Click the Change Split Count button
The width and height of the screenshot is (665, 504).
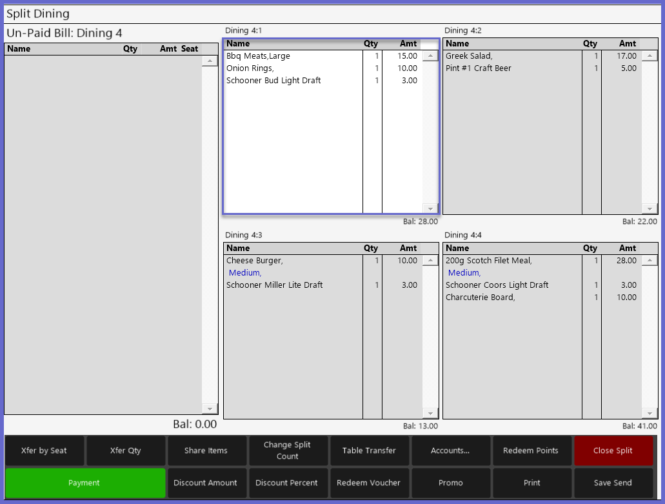(x=287, y=450)
